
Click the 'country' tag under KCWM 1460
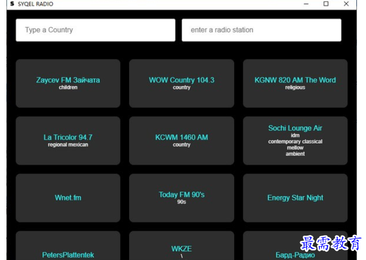point(182,145)
